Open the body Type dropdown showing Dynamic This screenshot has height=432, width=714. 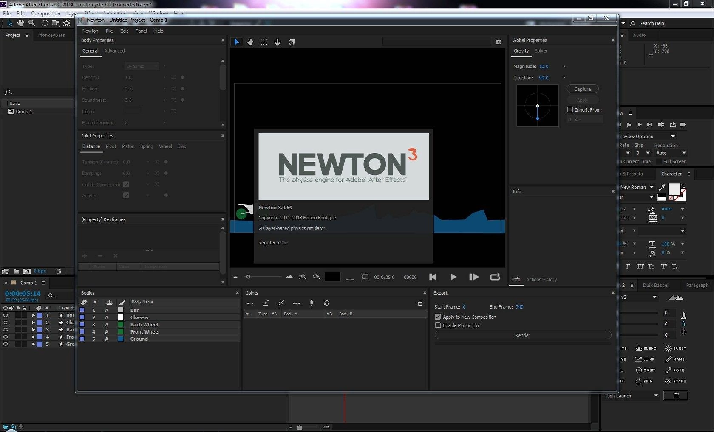(x=142, y=66)
